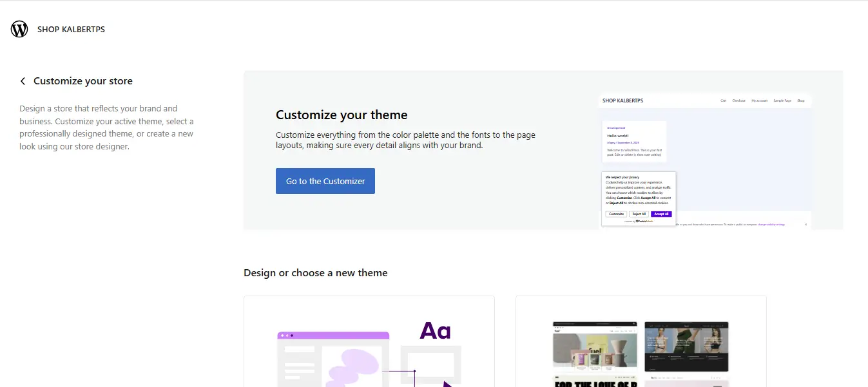Select Shop in the preview navigation menu

coord(801,100)
